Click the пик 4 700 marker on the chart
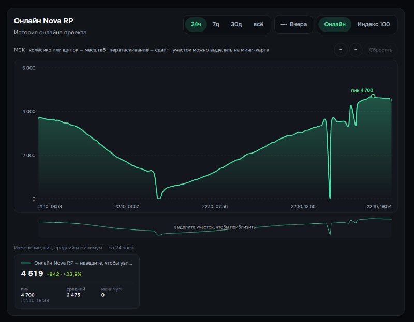 point(373,96)
